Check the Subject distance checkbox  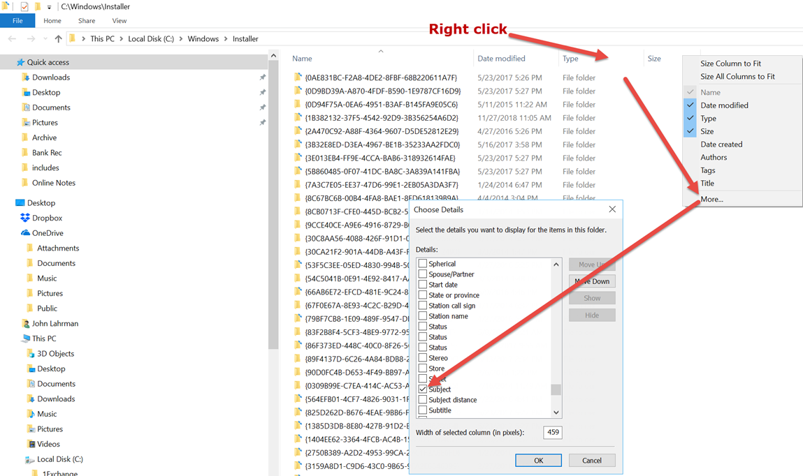[423, 399]
